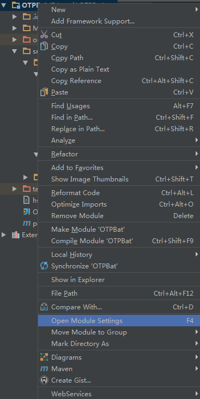This screenshot has height=399, width=200.
Task: Click the Paste clipboard icon
Action: coord(44,92)
